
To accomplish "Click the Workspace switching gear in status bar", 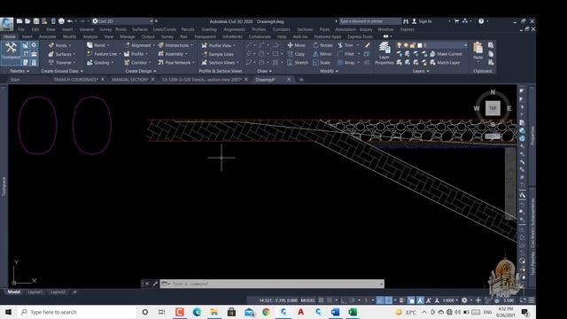I will (x=464, y=300).
